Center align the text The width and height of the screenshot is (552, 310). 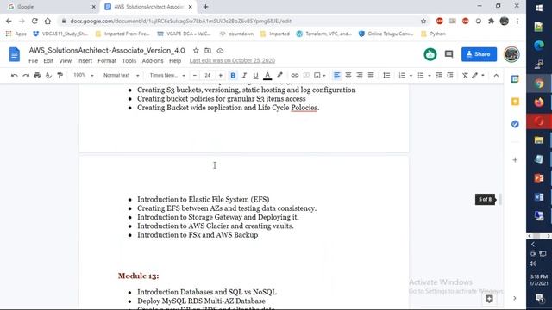[x=348, y=75]
